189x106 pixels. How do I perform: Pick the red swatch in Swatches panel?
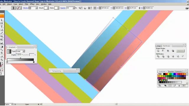tap(166, 74)
